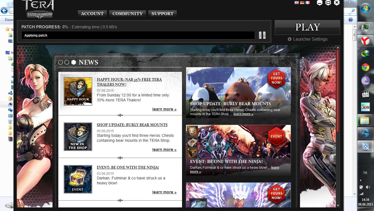Click the launcher news scrollbar up arrow
Image resolution: width=374 pixels, height=211 pixels.
click(338, 48)
